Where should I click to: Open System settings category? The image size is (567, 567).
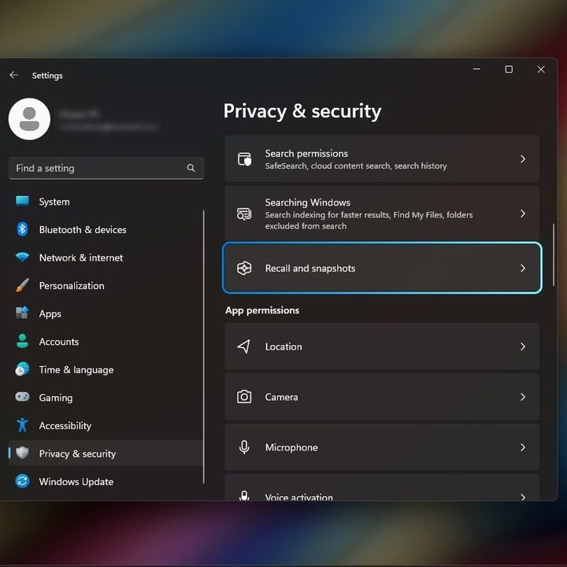[106, 202]
